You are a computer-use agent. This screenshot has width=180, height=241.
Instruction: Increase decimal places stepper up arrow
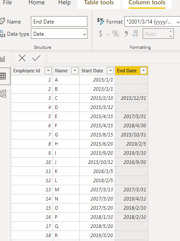170,31
